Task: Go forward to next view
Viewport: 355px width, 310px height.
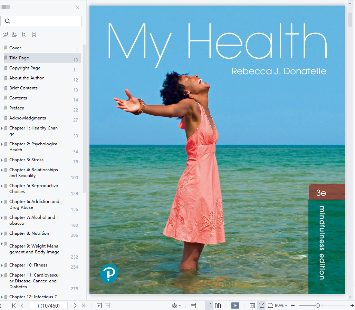Action: point(107,306)
